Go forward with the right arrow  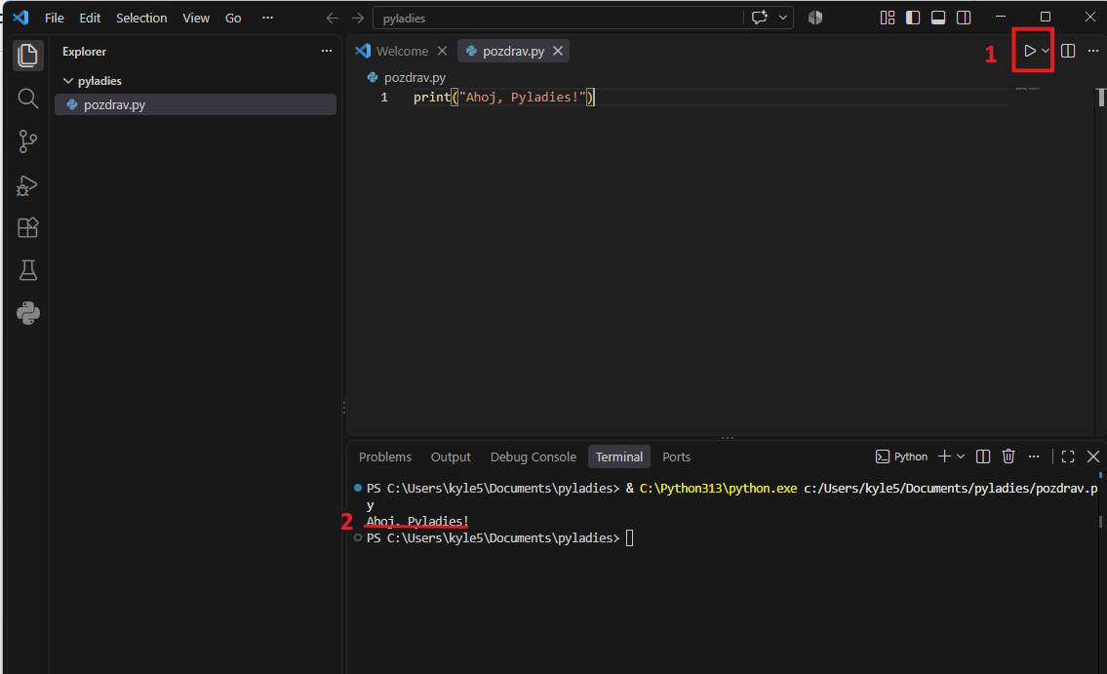click(x=358, y=19)
